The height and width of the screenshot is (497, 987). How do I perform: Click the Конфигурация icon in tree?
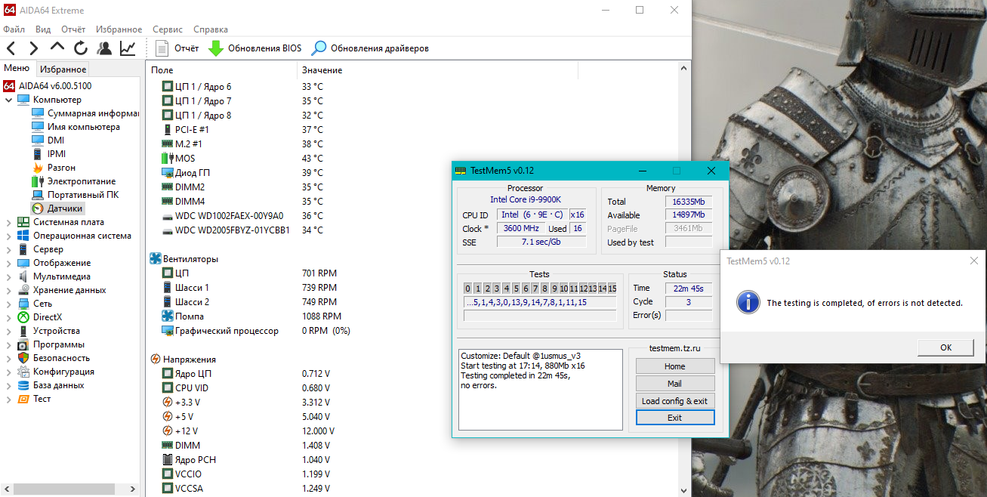(x=23, y=372)
